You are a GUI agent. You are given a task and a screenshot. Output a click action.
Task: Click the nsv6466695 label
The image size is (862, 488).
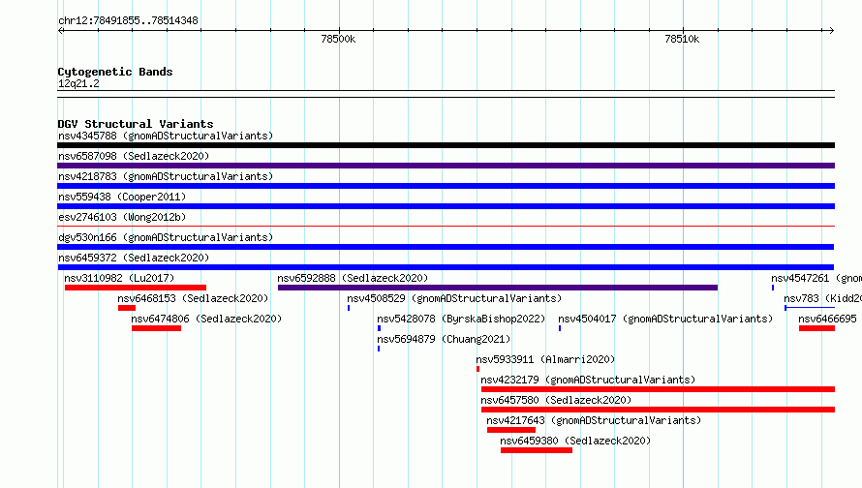pyautogui.click(x=827, y=319)
